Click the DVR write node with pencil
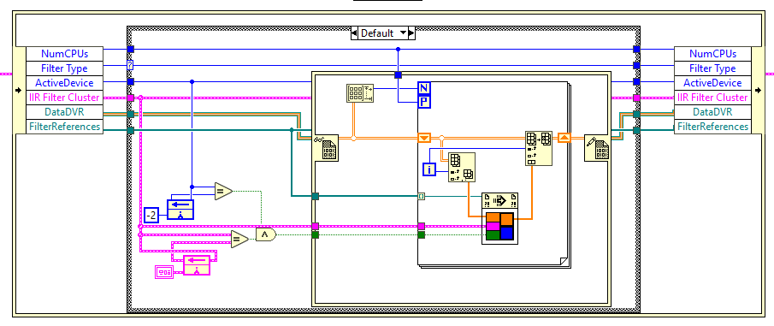Viewport: 774px width, 326px height. pyautogui.click(x=596, y=148)
